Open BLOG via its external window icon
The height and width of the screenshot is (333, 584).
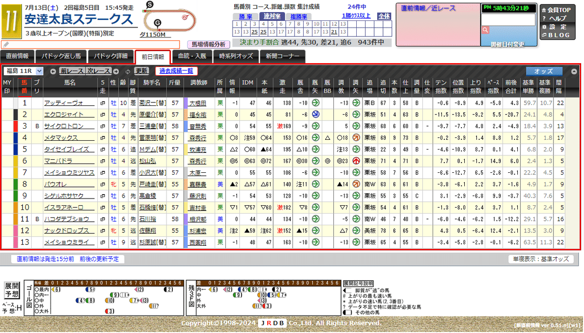pyautogui.click(x=544, y=34)
